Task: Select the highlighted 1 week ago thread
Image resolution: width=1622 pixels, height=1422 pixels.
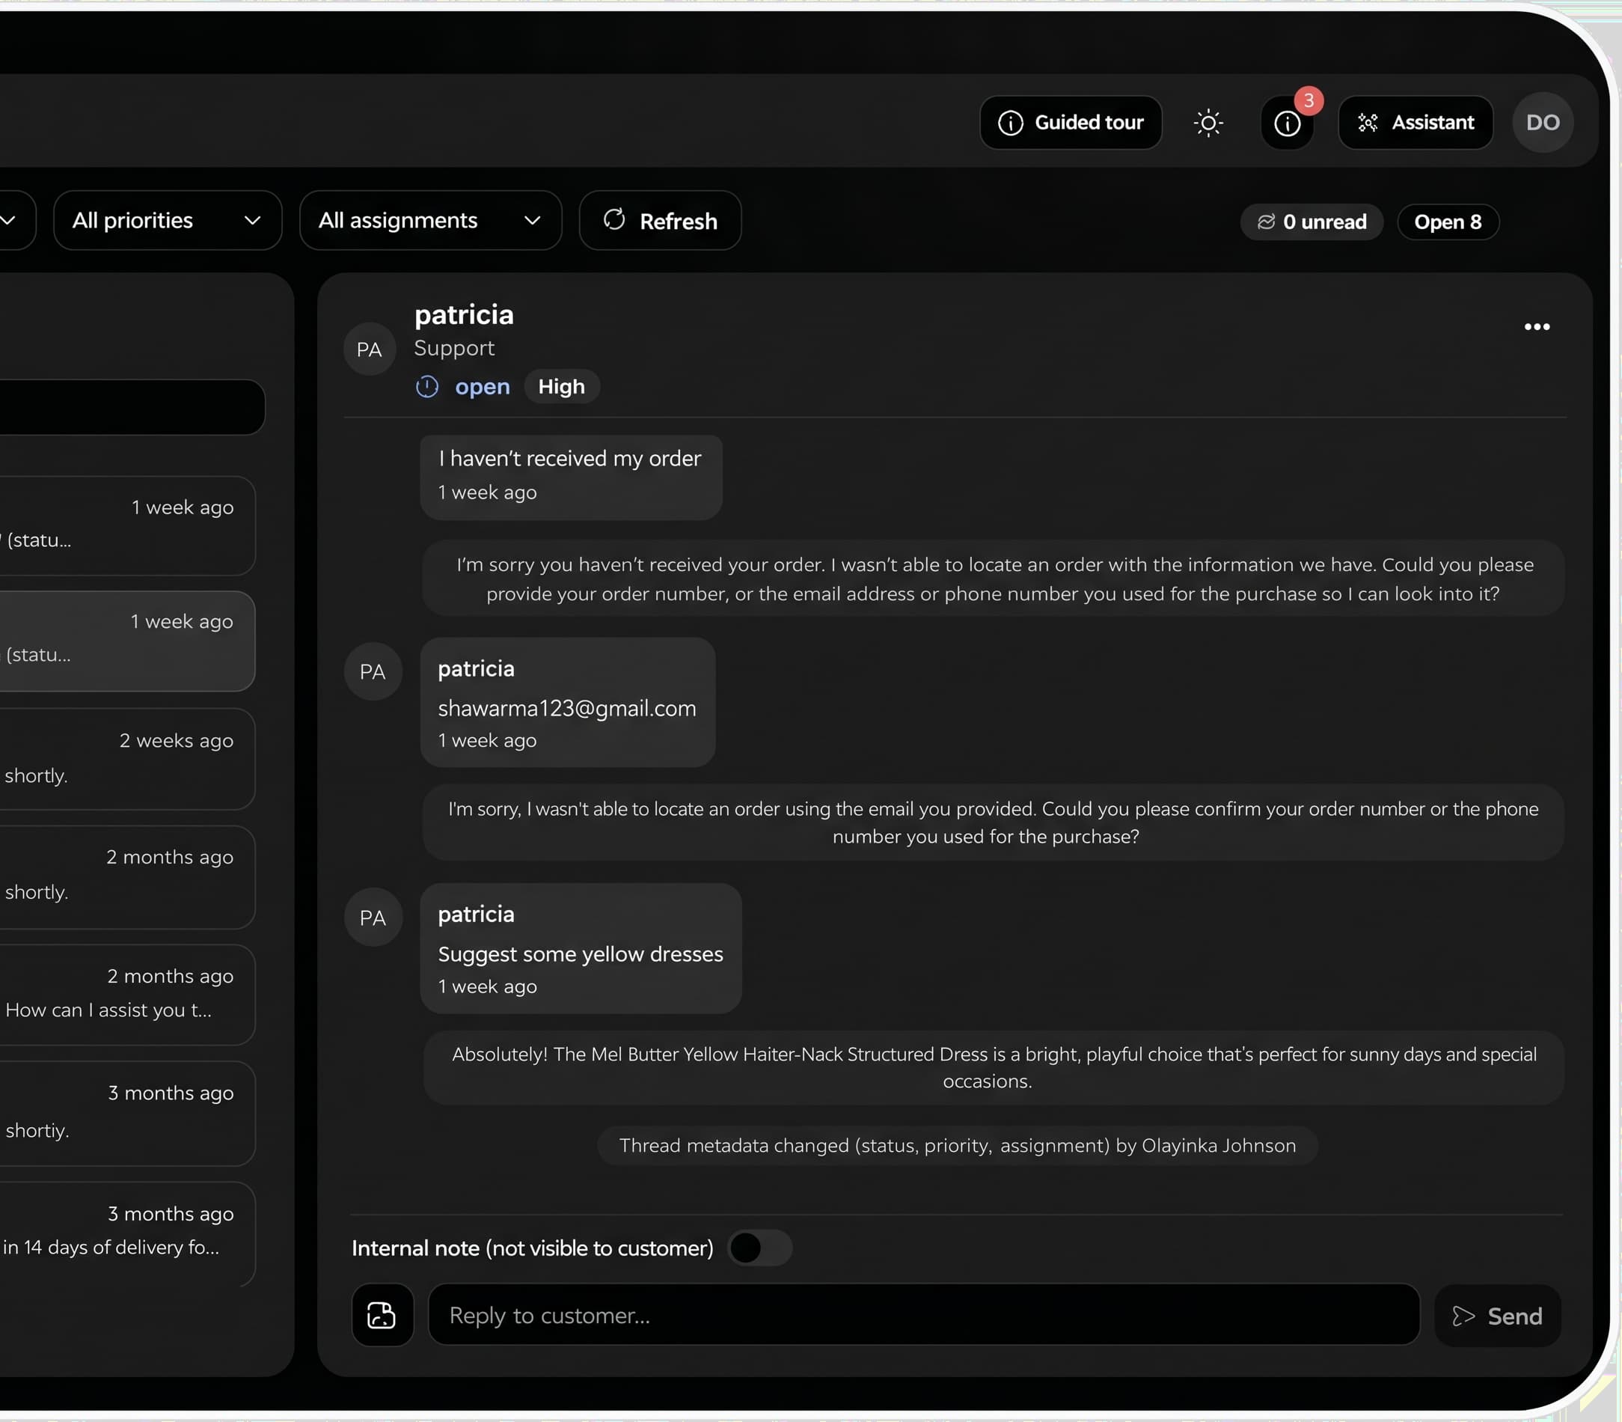Action: pyautogui.click(x=127, y=641)
